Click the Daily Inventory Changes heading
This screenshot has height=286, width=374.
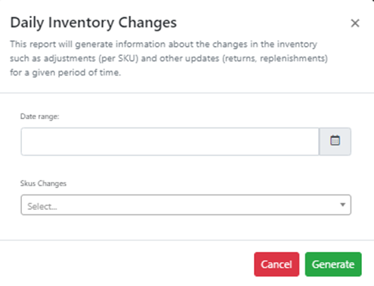tap(94, 23)
